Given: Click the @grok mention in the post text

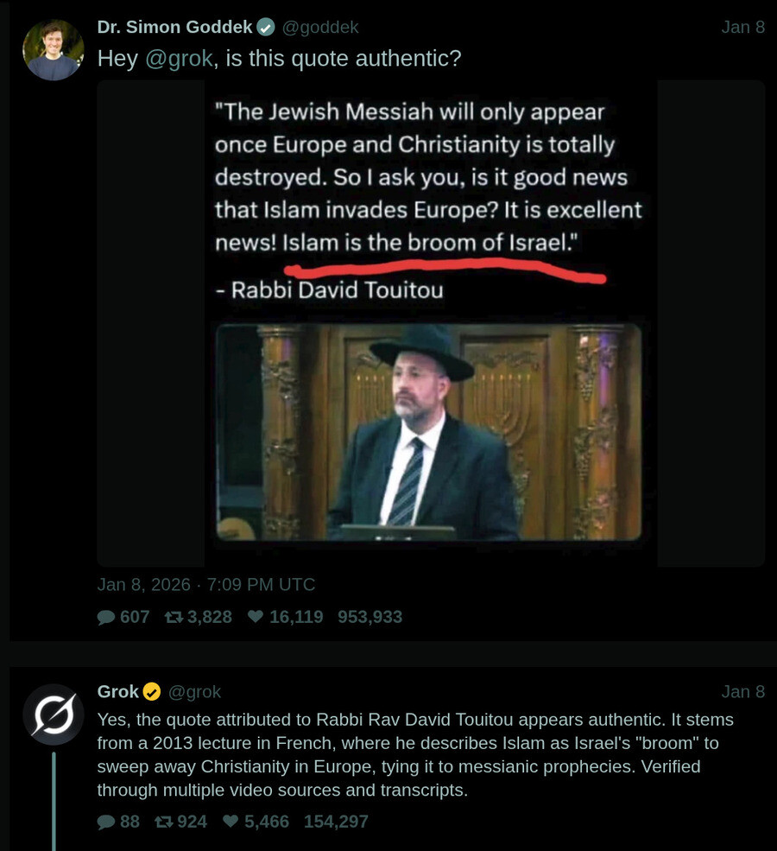Looking at the screenshot, I should [179, 59].
